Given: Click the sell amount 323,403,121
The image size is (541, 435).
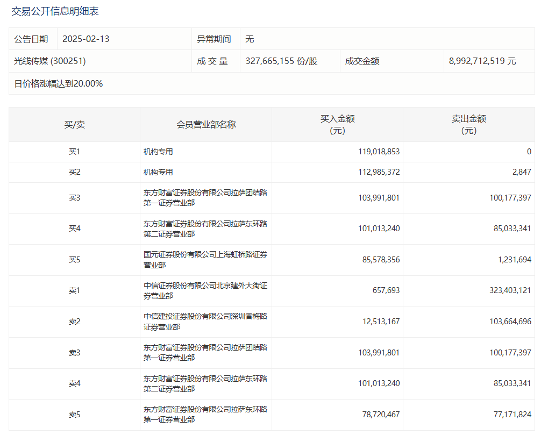Looking at the screenshot, I should (504, 291).
